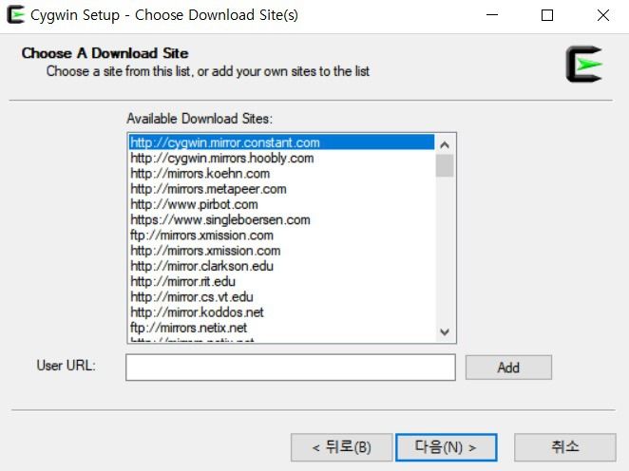This screenshot has width=629, height=471.
Task: Select http://www.pirbot.com site
Action: tap(281, 204)
